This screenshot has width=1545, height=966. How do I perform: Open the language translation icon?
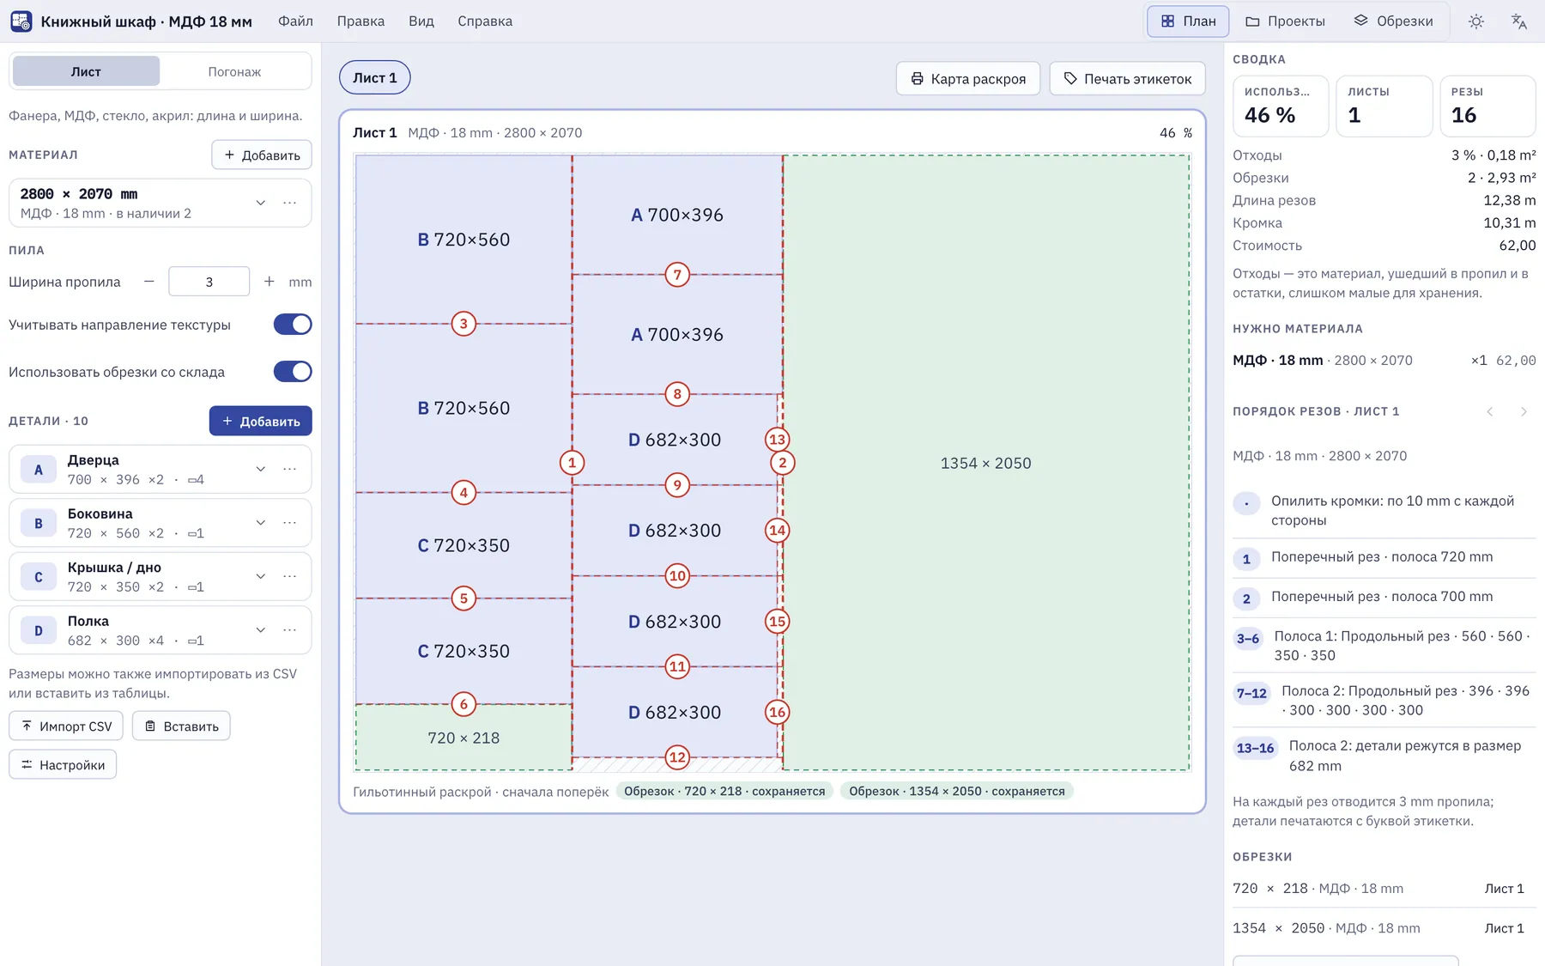(1518, 21)
